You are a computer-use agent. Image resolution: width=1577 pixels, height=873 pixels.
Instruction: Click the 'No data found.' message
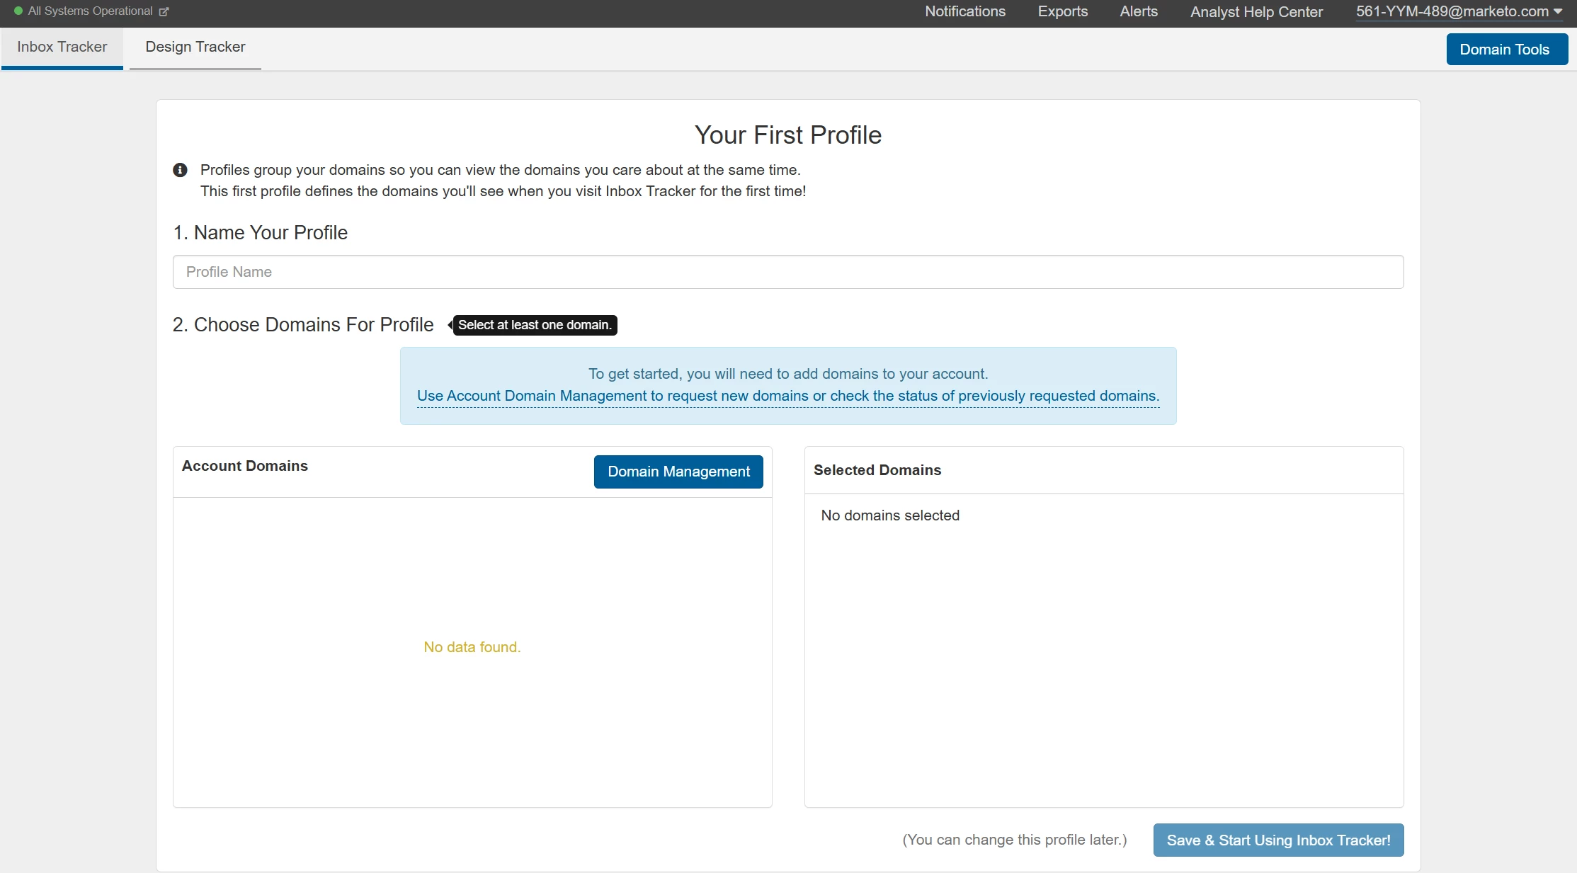472,647
